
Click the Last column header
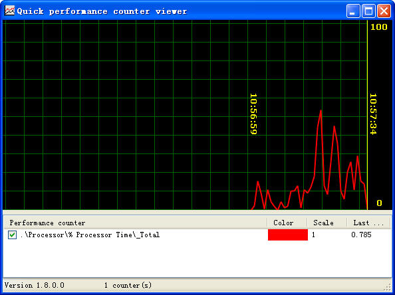tap(368, 223)
